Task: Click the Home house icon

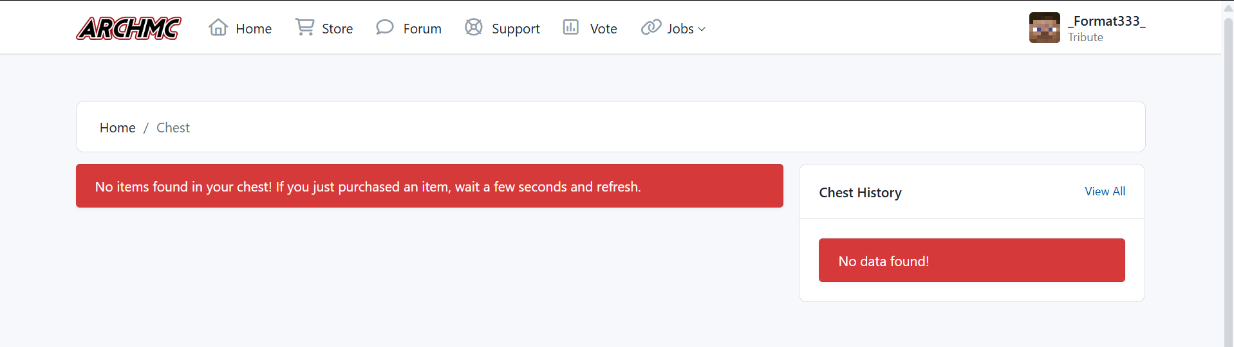Action: pyautogui.click(x=218, y=27)
